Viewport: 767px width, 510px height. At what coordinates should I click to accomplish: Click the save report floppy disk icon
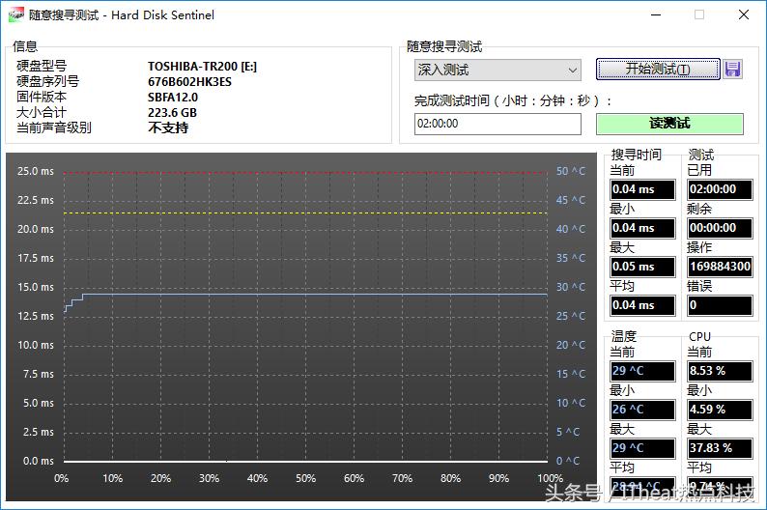[x=732, y=69]
